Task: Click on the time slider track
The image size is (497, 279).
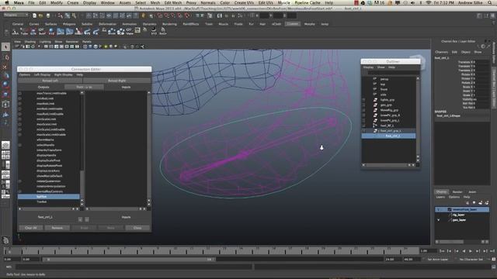Action: pos(212,251)
